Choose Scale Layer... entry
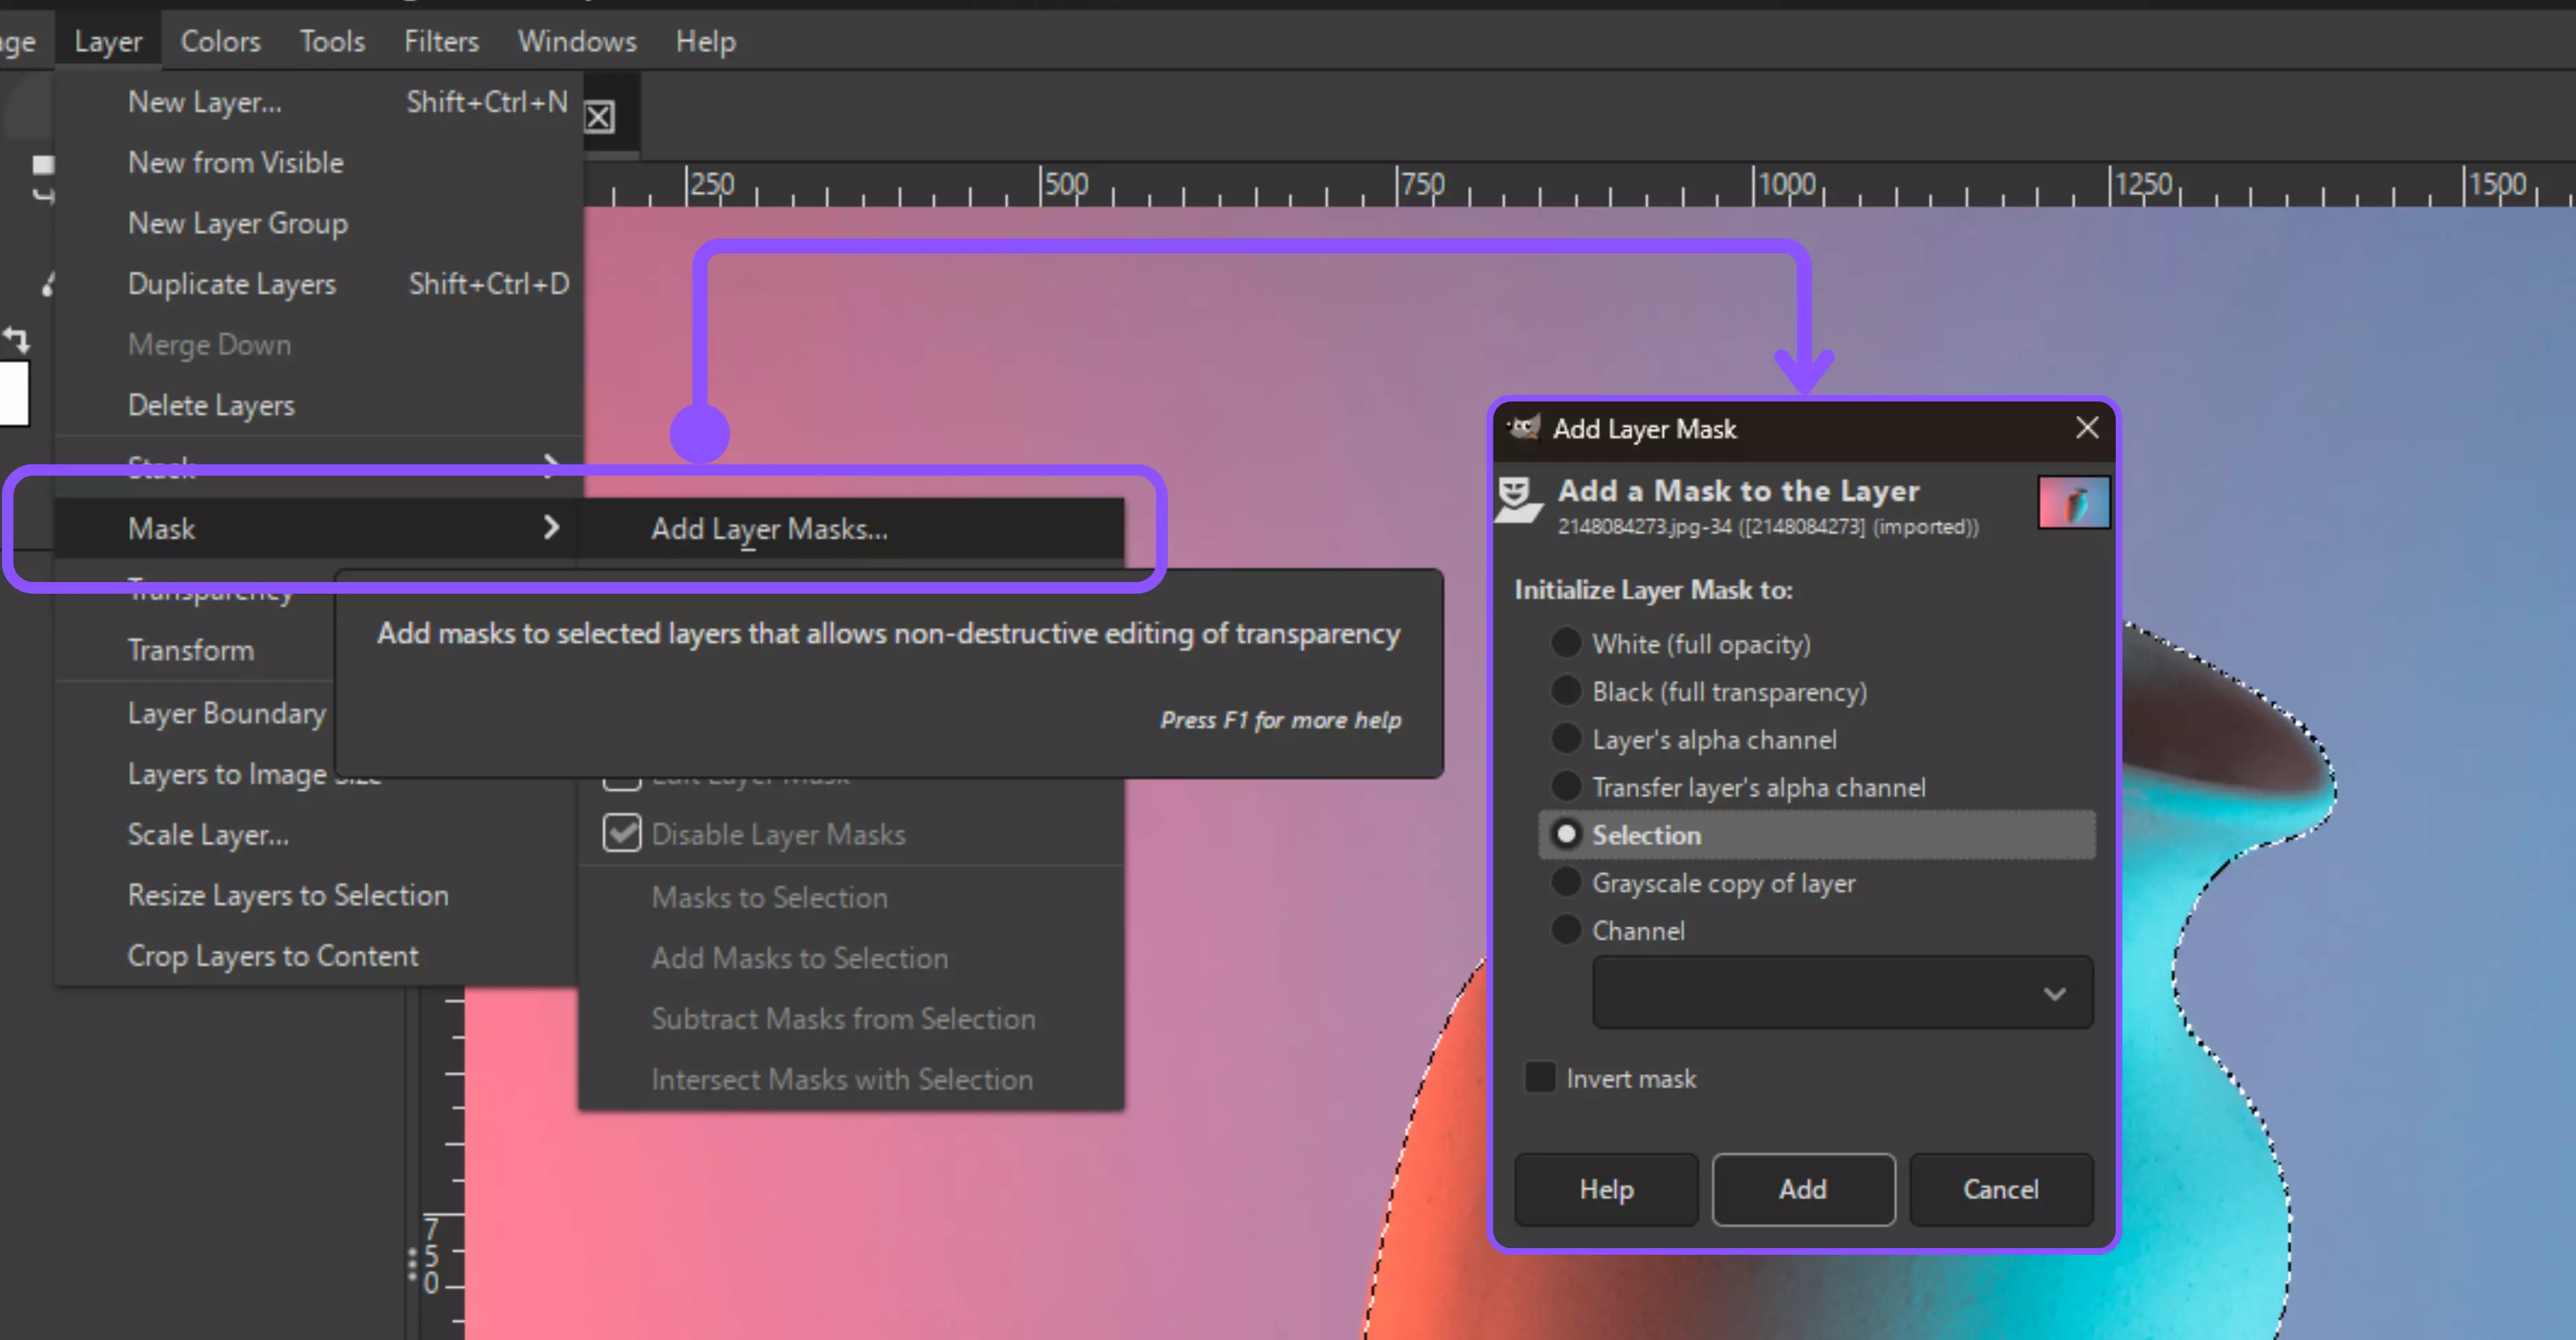This screenshot has width=2576, height=1340. point(318,834)
